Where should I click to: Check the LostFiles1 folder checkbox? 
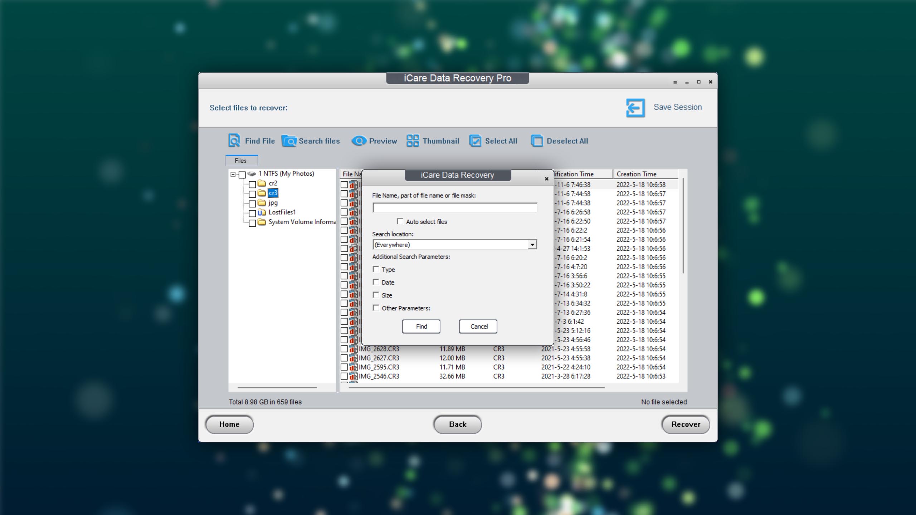[x=252, y=214]
